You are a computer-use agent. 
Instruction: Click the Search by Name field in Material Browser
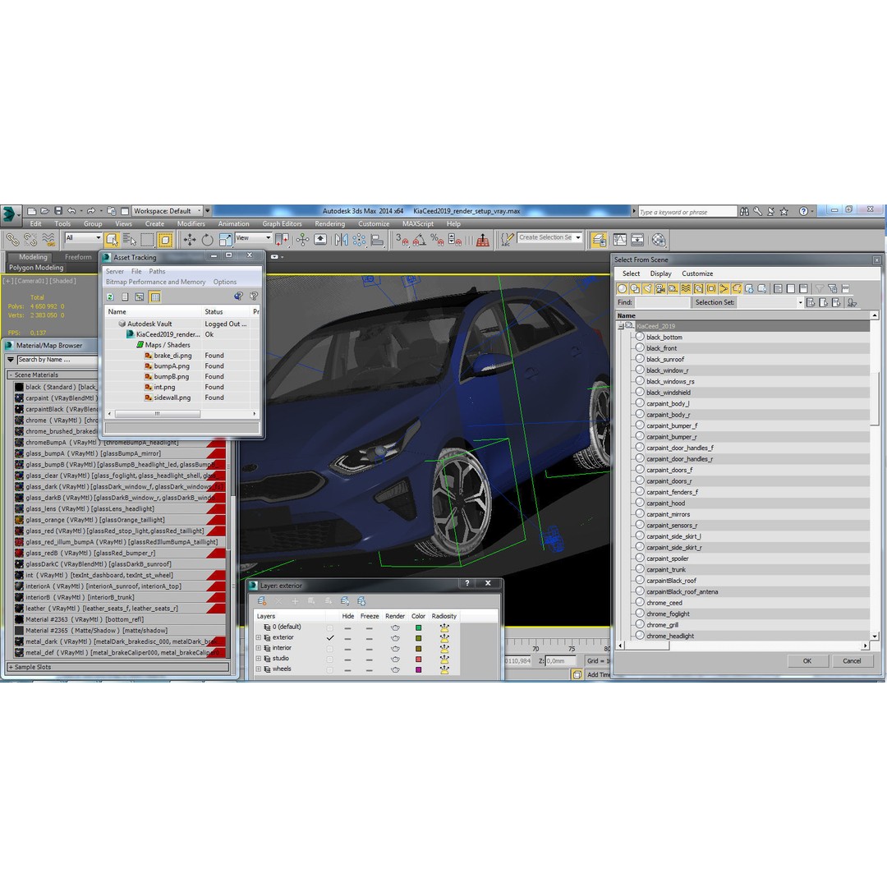coord(57,360)
